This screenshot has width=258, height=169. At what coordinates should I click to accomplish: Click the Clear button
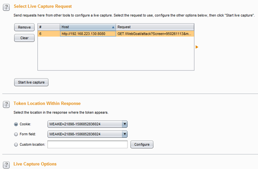point(24,38)
